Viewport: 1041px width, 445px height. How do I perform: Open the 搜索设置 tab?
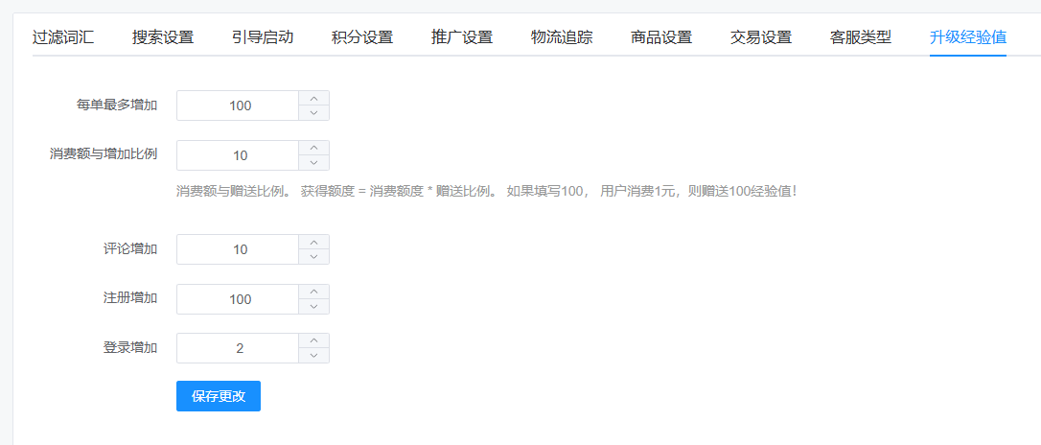tap(163, 37)
